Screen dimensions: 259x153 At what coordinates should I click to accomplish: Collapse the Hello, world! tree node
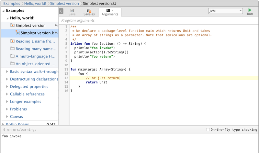point(7,18)
